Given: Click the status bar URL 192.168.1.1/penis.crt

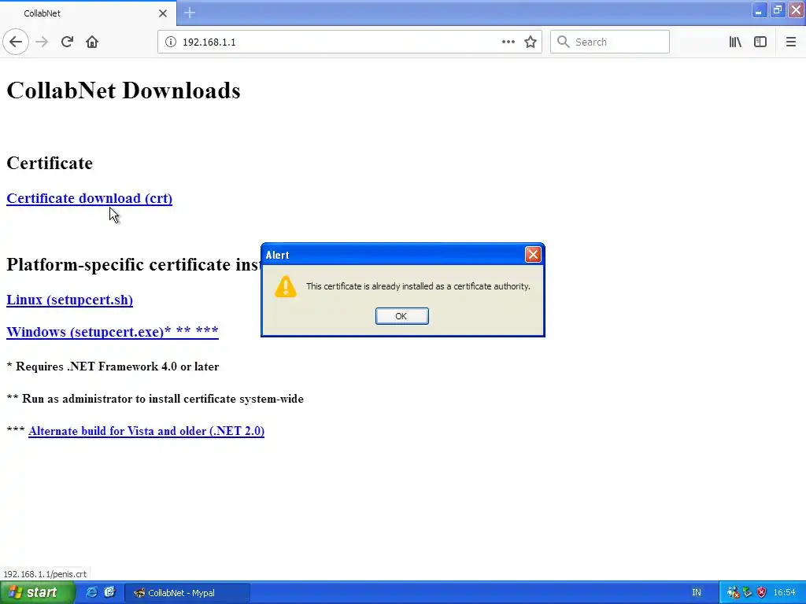Looking at the screenshot, I should click(x=45, y=574).
